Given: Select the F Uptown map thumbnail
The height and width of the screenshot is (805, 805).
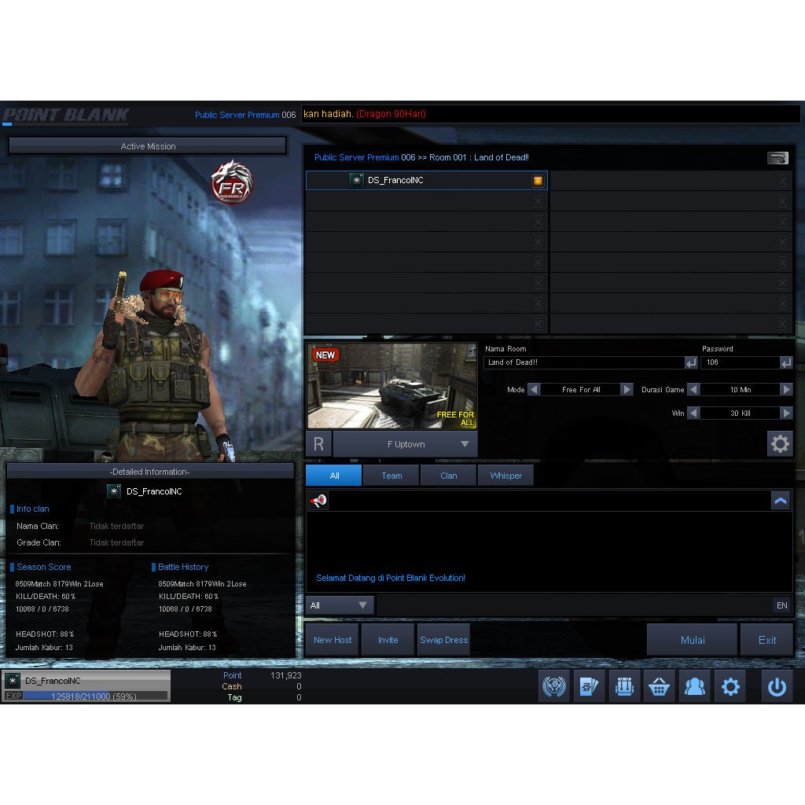Looking at the screenshot, I should point(391,386).
